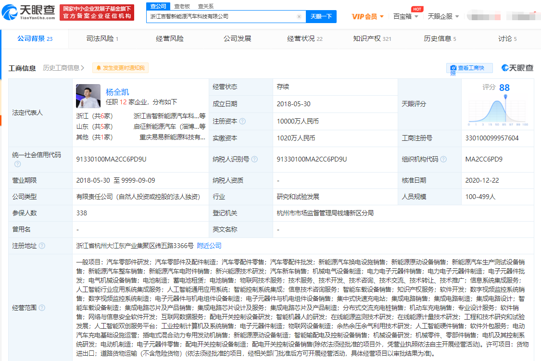The width and height of the screenshot is (541, 361).
Task: Open the 经营状况 tab
Action: click(x=305, y=38)
